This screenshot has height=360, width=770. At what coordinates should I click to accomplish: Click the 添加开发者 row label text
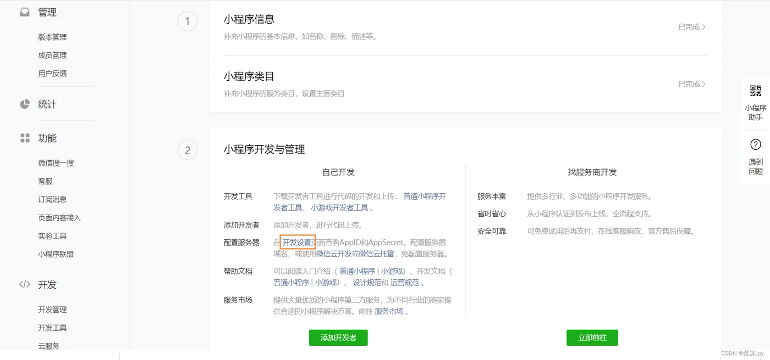tap(241, 225)
